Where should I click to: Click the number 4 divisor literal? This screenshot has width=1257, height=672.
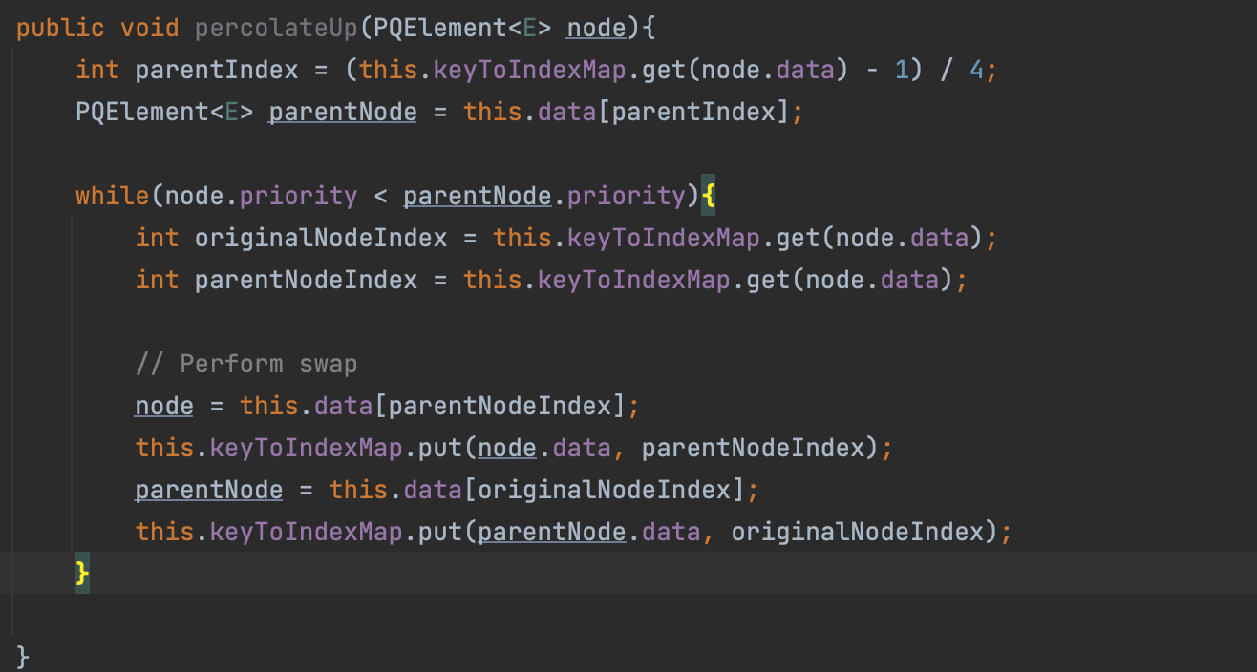point(976,70)
